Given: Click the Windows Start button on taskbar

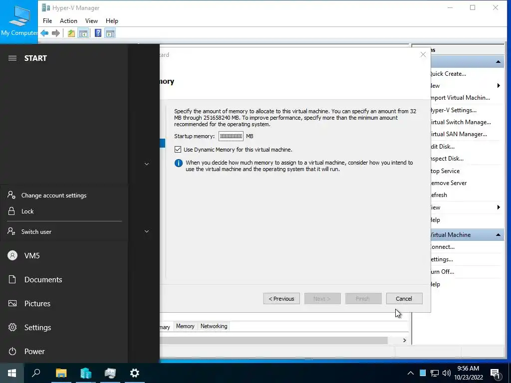Looking at the screenshot, I should (x=12, y=373).
